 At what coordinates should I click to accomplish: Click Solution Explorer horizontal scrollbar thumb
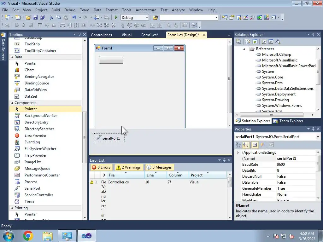(x=272, y=115)
